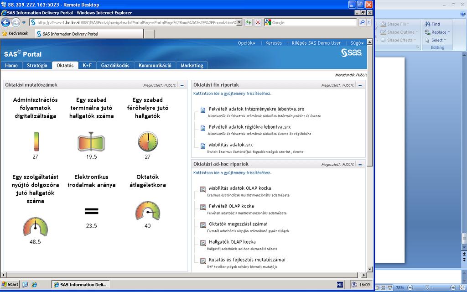Click the cube icon for Felvételi OLAP kocka
467x292 pixels.
coord(203,207)
